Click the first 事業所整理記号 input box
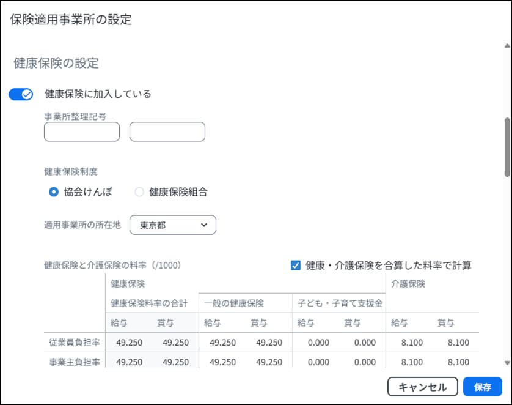This screenshot has width=512, height=405. [x=82, y=132]
